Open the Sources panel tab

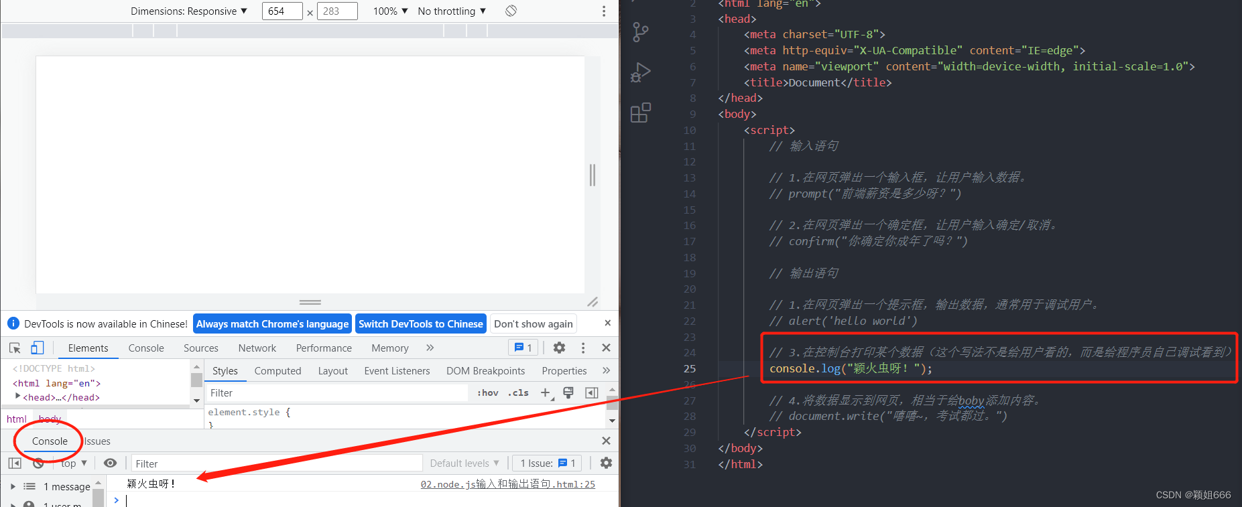click(201, 348)
